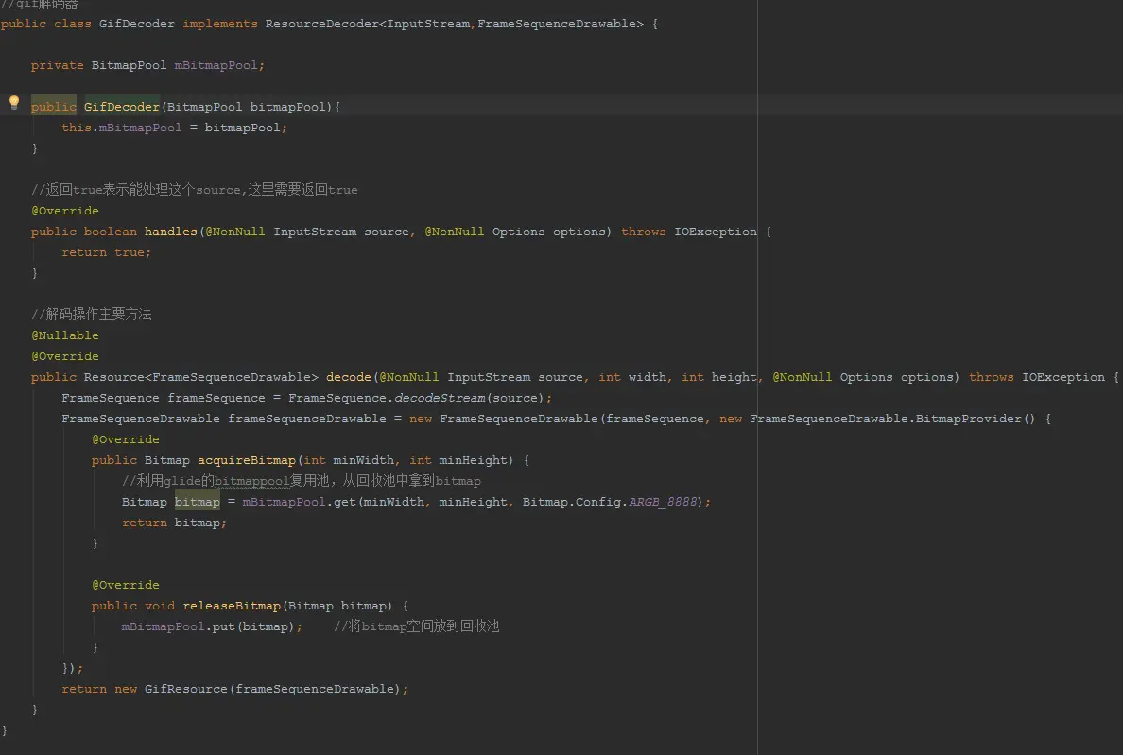
Task: Click 'return true;' statement
Action: point(106,252)
